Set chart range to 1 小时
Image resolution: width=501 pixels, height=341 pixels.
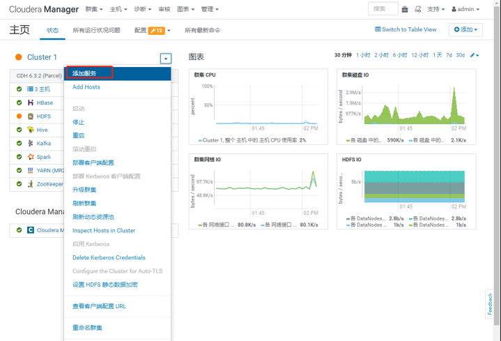[363, 55]
